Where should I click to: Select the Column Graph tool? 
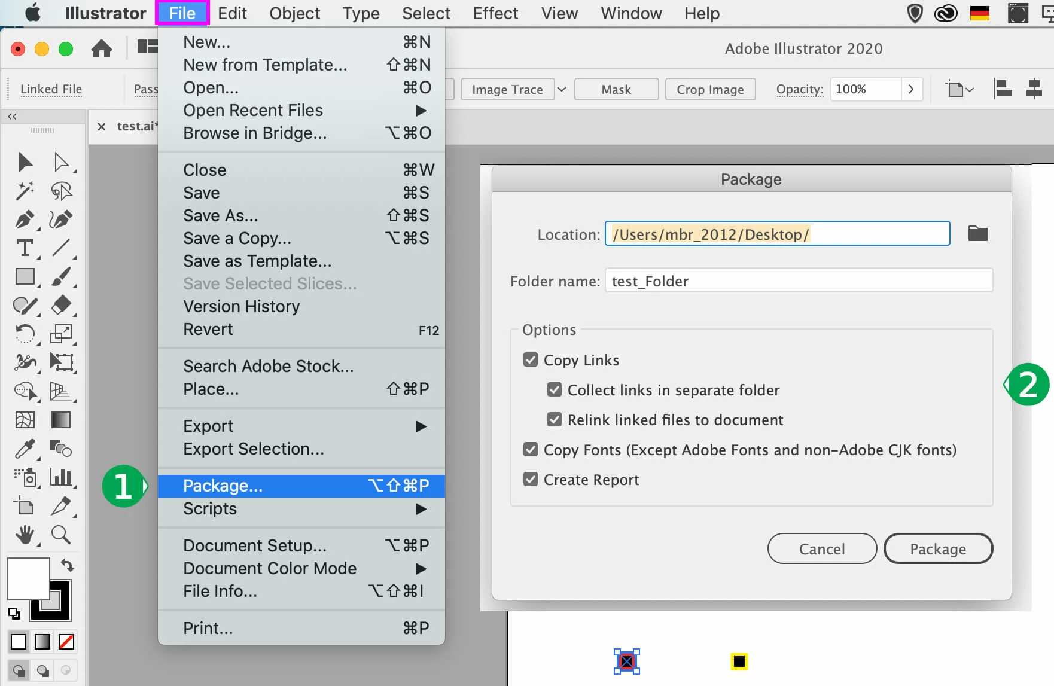pos(61,477)
